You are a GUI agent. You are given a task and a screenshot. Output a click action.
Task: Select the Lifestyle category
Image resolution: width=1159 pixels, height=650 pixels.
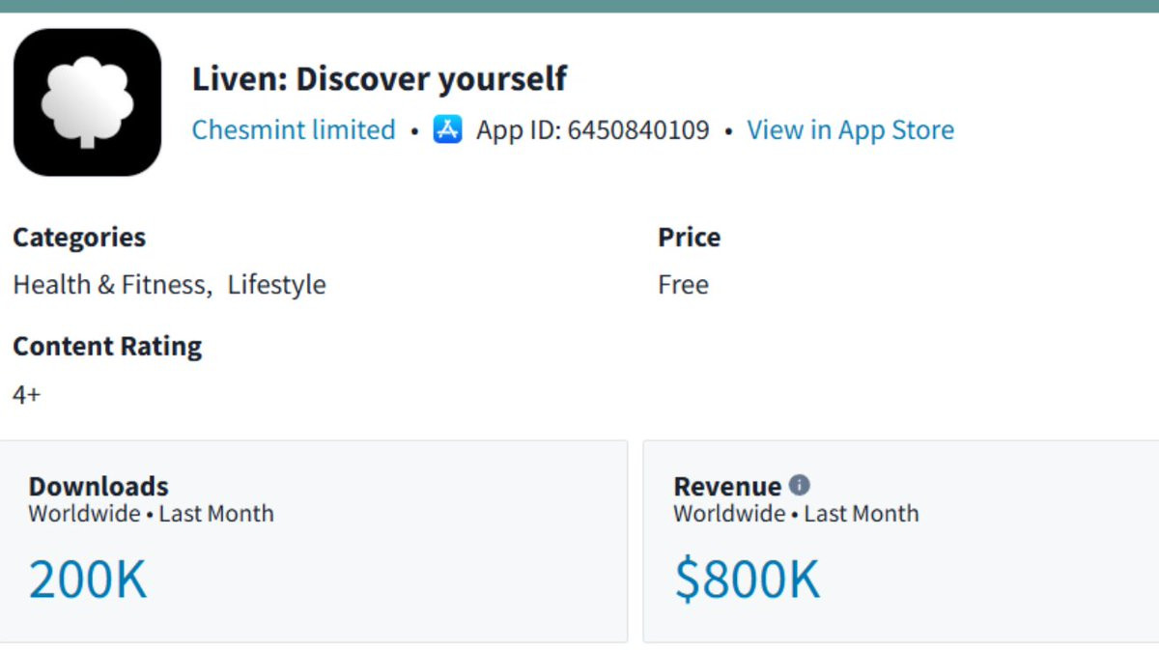pos(276,285)
